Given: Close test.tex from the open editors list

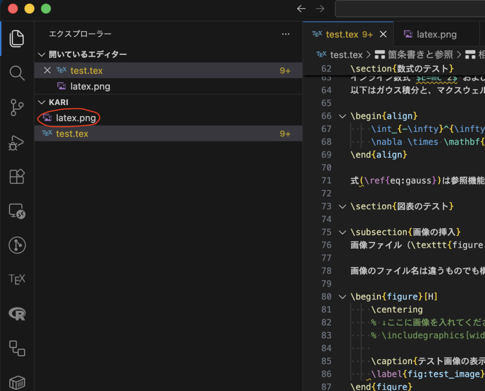Looking at the screenshot, I should (47, 70).
